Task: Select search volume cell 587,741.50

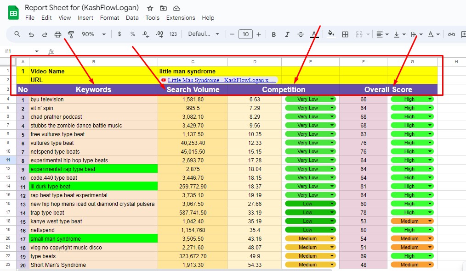Action: pos(193,213)
